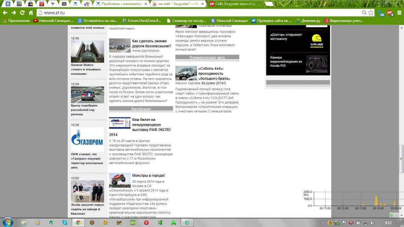Open the Opera browser taskbar icon
This screenshot has height=227, width=404.
[146, 222]
